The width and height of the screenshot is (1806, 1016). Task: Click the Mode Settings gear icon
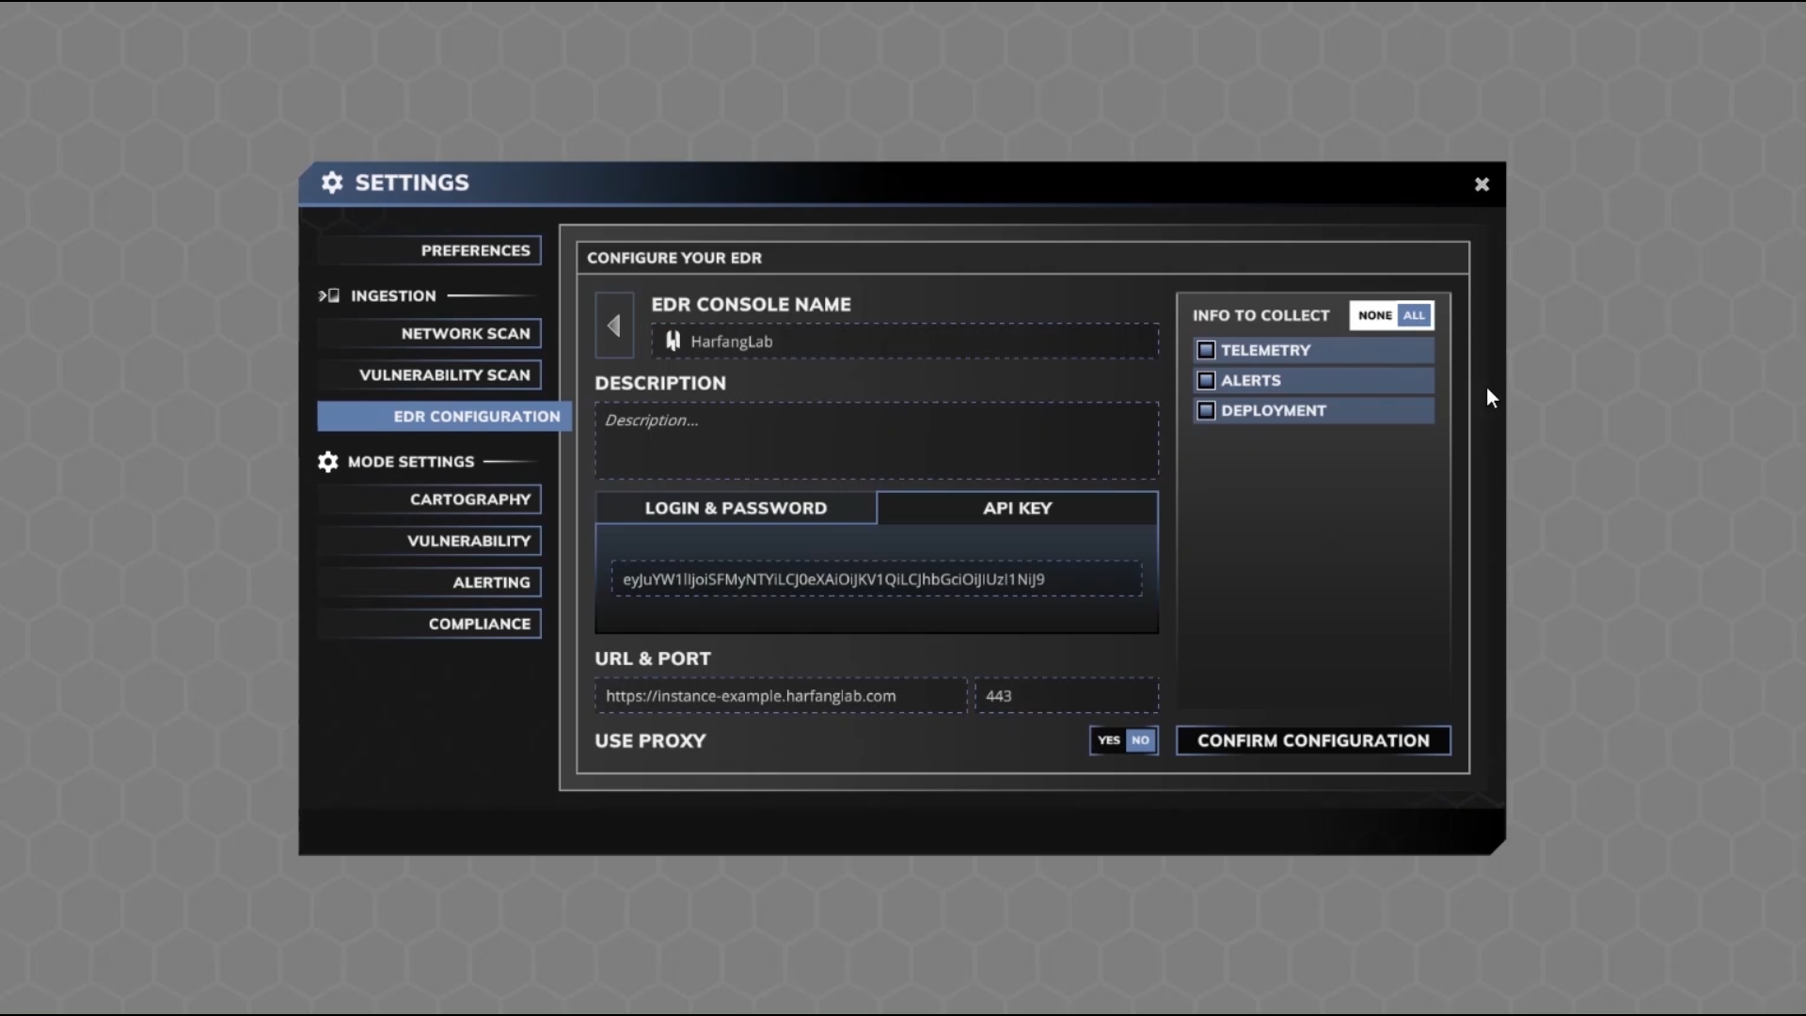coord(327,462)
